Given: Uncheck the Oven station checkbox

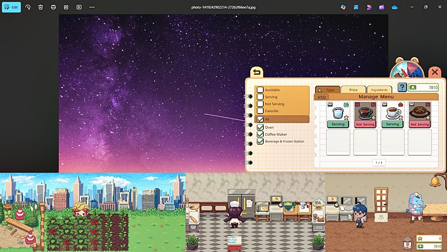Looking at the screenshot, I should click(260, 127).
